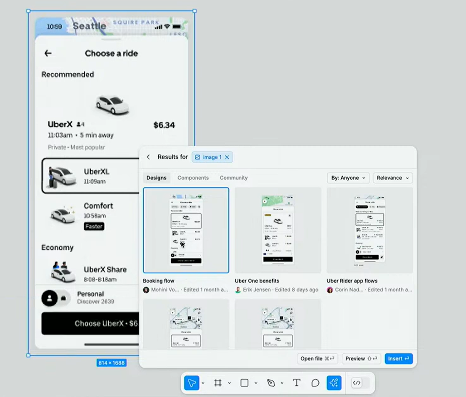Select the Text tool

tap(297, 383)
